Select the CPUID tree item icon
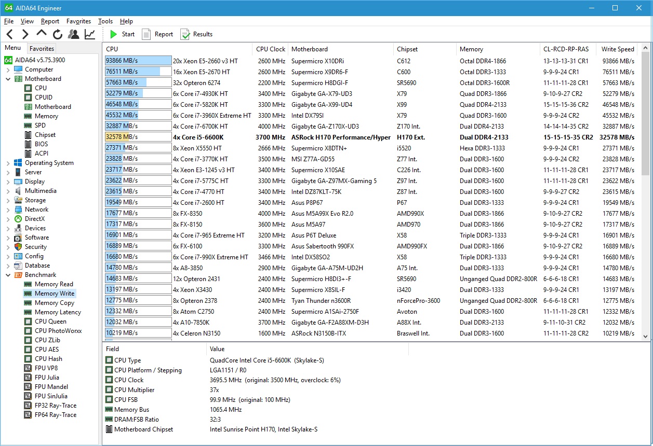The image size is (653, 446). [x=28, y=97]
